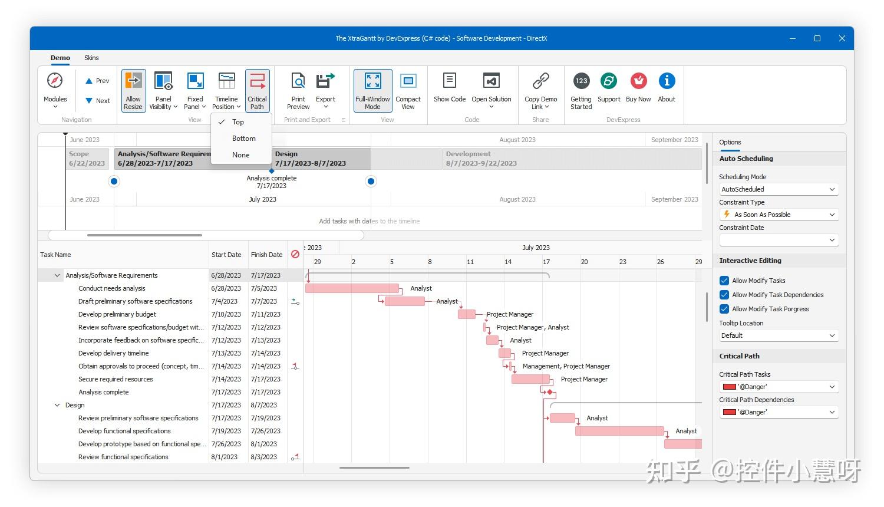The height and width of the screenshot is (507, 884).
Task: Switch to the Skins tab
Action: 91,58
